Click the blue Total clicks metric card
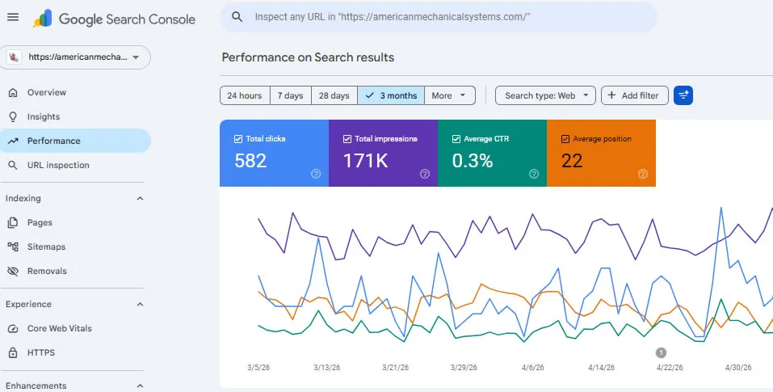The width and height of the screenshot is (773, 392). (274, 153)
